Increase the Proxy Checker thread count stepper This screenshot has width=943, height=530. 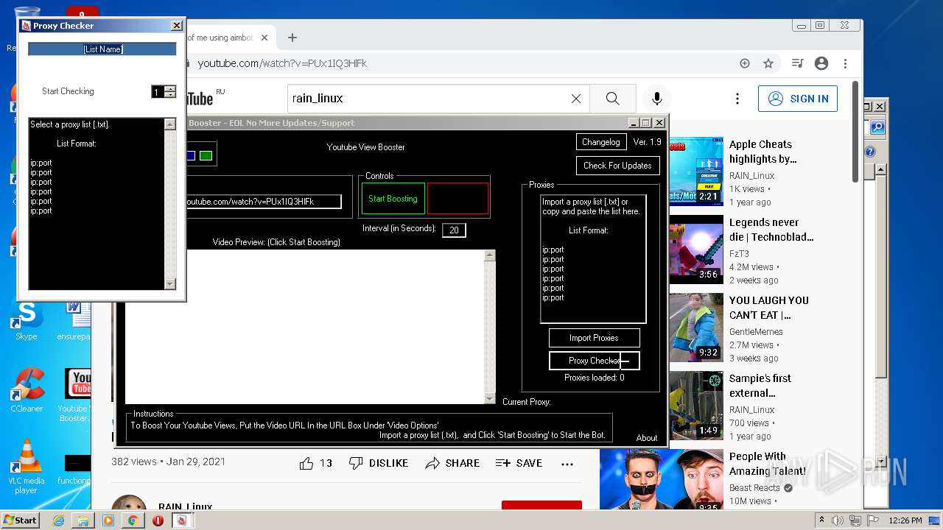(x=171, y=88)
